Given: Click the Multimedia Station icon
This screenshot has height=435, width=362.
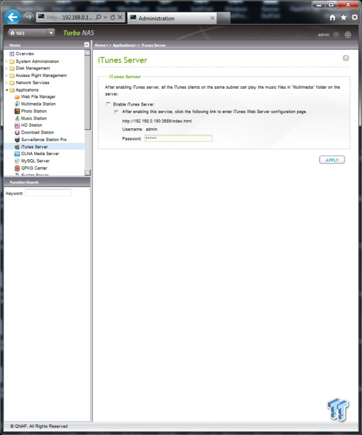Looking at the screenshot, I should (17, 104).
